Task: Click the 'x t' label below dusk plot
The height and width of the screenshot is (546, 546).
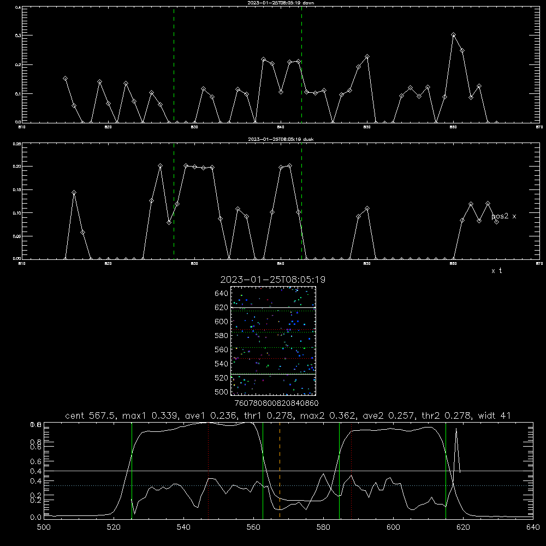Action: coord(496,271)
